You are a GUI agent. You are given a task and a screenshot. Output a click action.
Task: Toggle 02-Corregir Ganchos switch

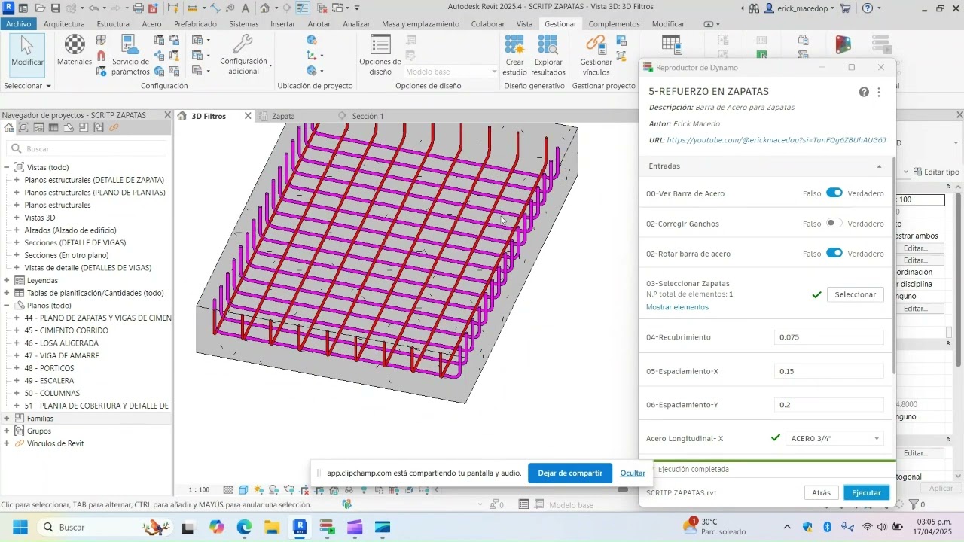coord(834,223)
